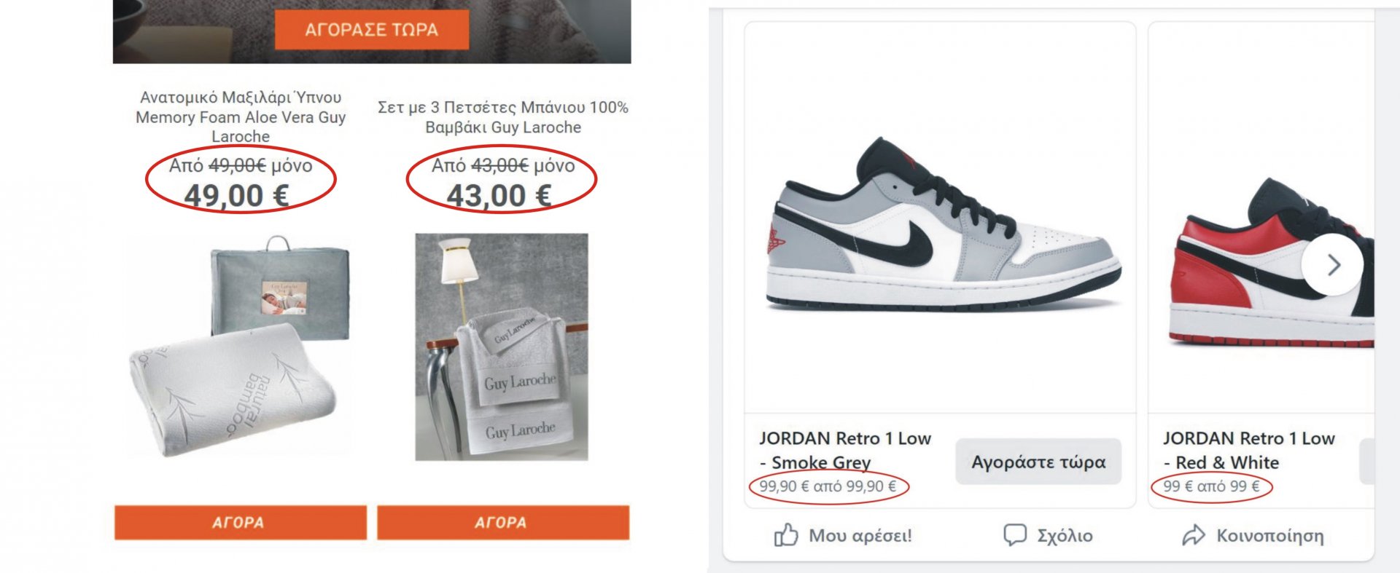
Task: Click the thumbs-up Like icon
Action: [x=786, y=536]
